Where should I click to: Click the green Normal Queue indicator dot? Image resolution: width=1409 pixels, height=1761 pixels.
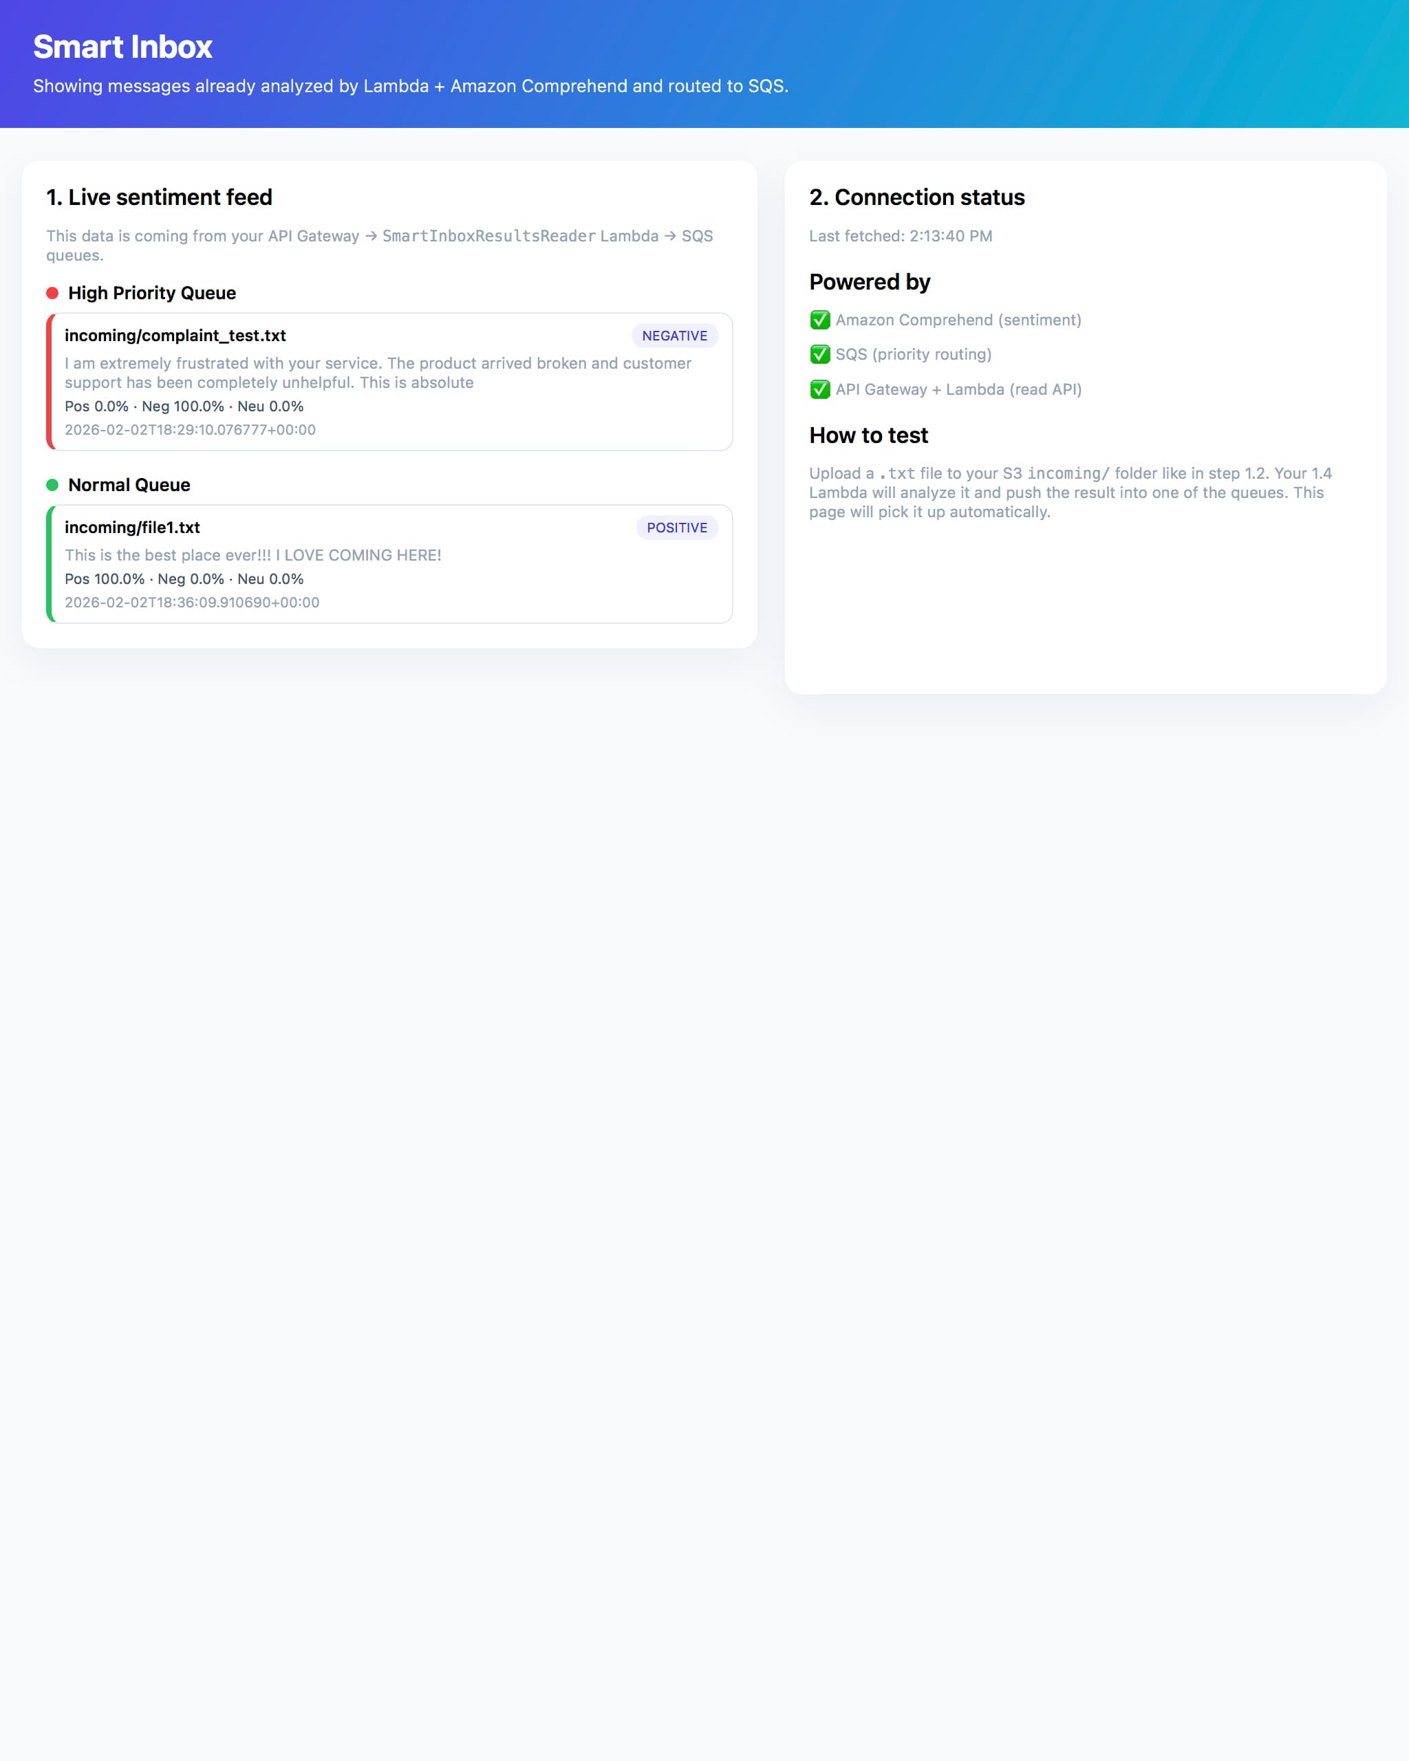pos(52,484)
